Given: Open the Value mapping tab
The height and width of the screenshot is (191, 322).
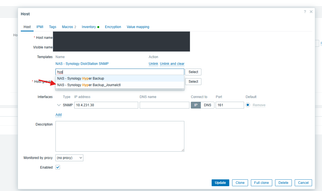Looking at the screenshot, I should click(x=138, y=27).
